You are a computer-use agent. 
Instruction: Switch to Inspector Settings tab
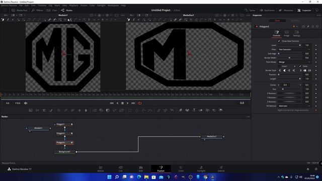click(x=296, y=33)
